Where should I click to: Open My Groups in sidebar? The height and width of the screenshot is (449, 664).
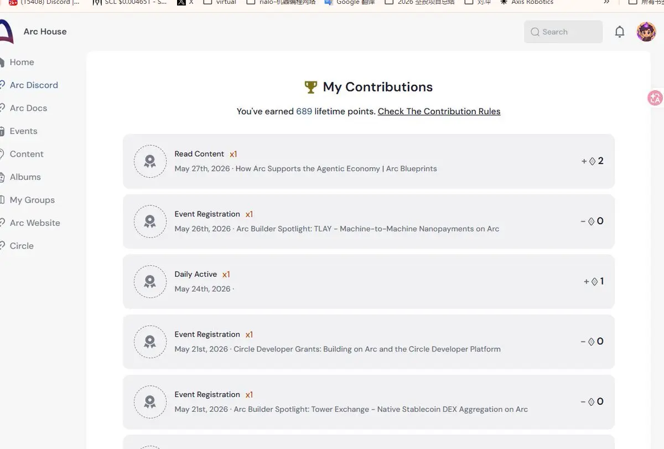tap(32, 200)
